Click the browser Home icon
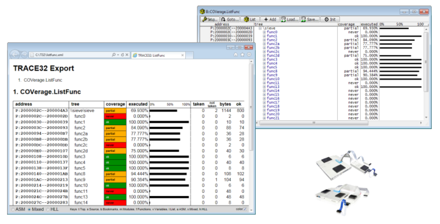This screenshot has height=224, width=440. click(x=236, y=55)
